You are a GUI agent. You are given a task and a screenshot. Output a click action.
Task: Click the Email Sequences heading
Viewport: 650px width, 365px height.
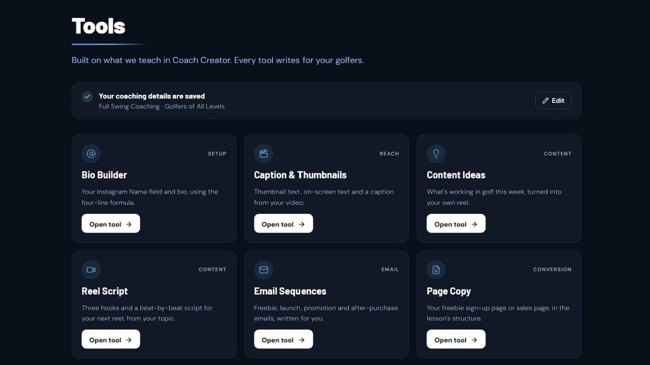(x=290, y=291)
